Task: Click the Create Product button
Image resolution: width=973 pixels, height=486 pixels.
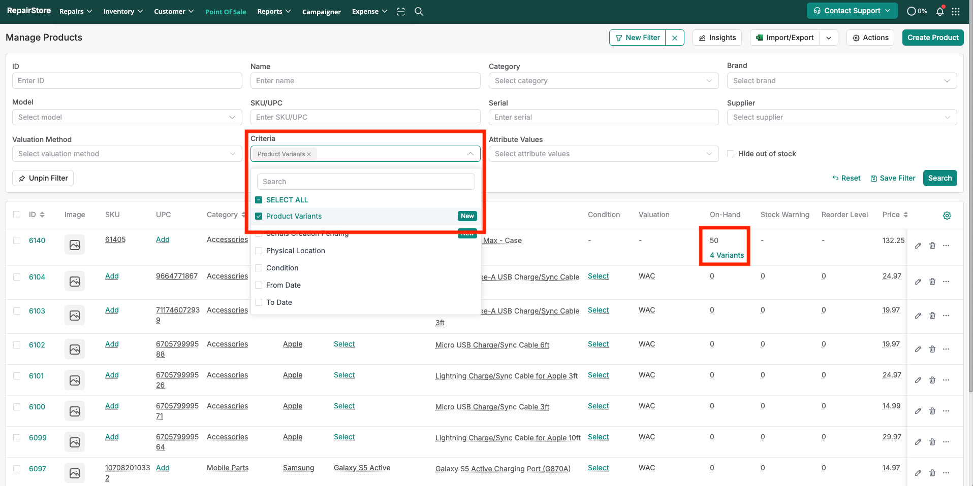Action: coord(932,38)
